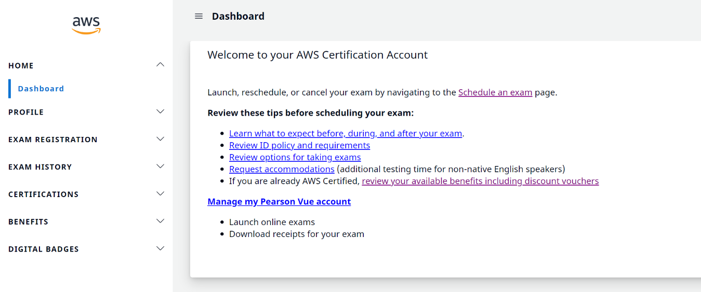Collapse the HOME section chevron
Viewport: 701px width, 292px height.
coord(161,65)
